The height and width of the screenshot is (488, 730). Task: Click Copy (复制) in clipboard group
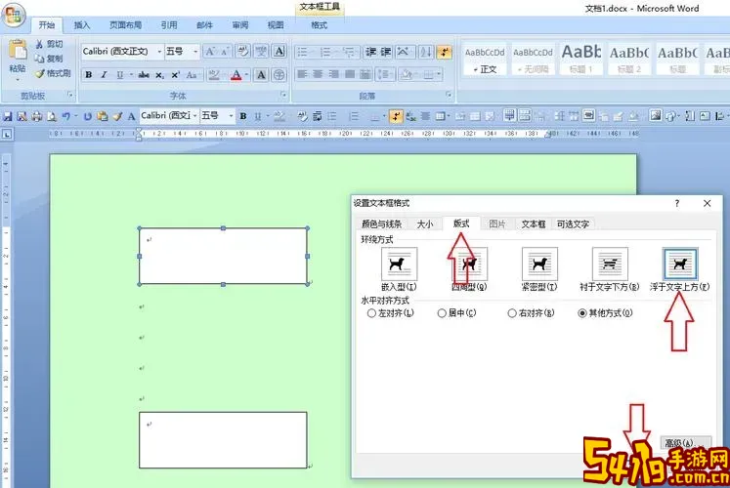tap(49, 59)
